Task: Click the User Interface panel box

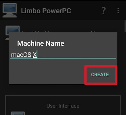Action: 63,105
